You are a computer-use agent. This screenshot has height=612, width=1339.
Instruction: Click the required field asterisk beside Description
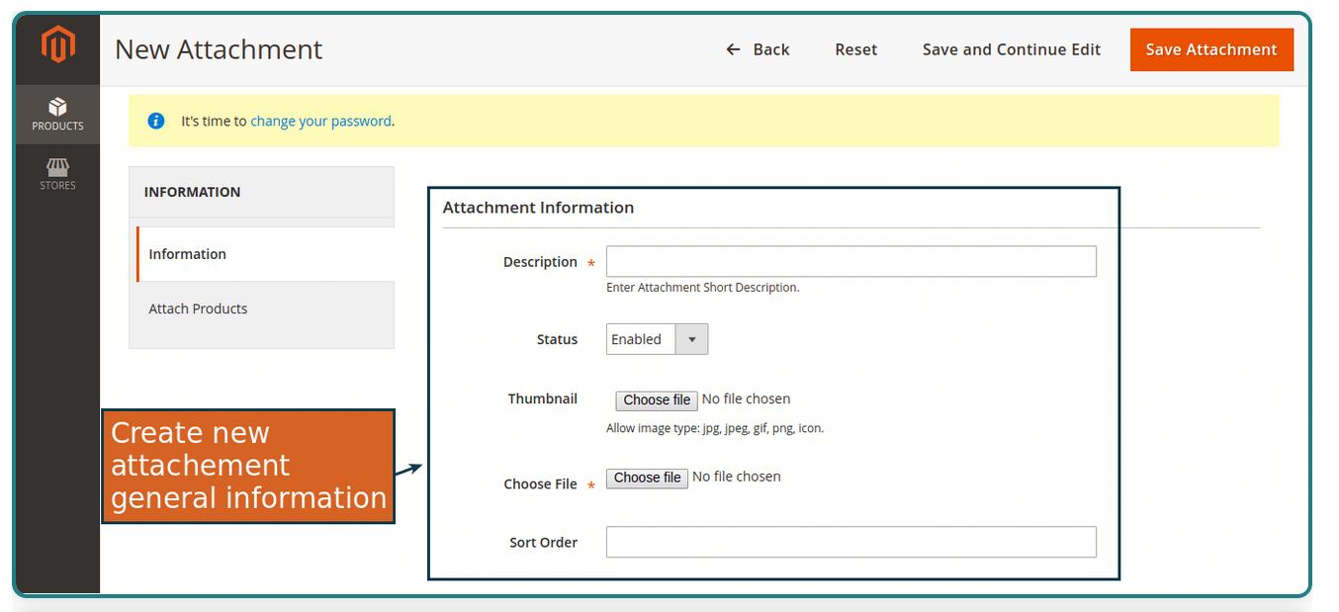[590, 264]
